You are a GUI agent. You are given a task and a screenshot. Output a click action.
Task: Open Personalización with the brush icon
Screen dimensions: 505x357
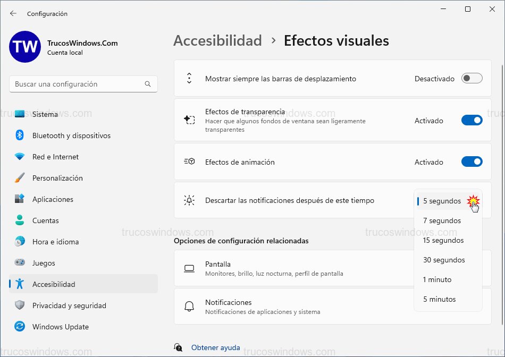[21, 178]
